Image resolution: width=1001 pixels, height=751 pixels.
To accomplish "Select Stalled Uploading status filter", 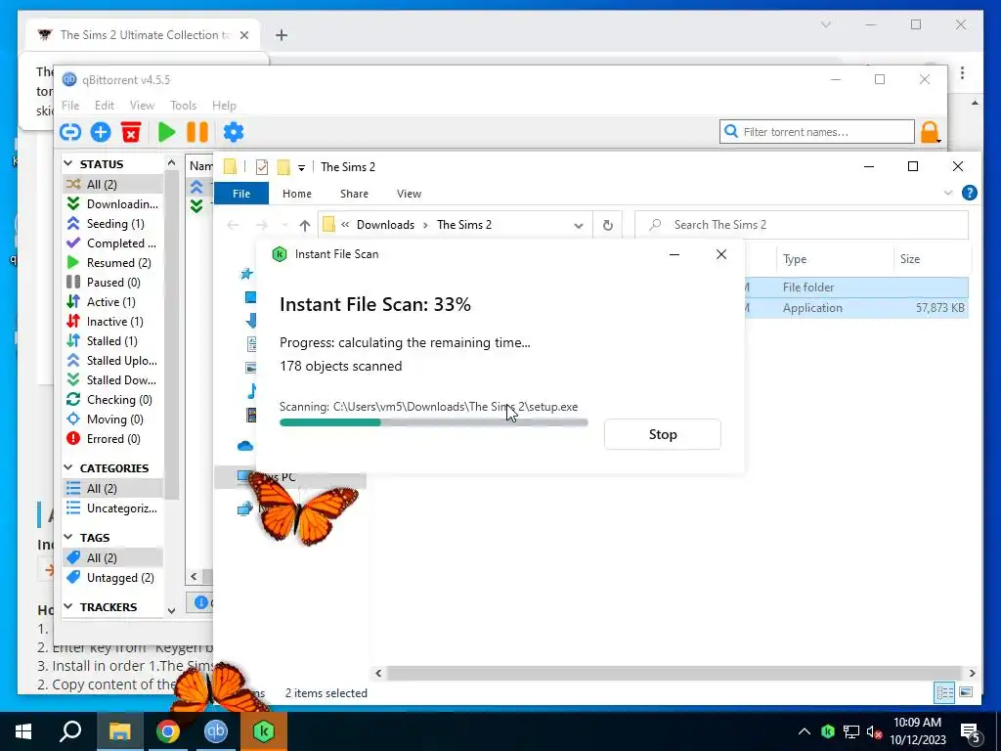I will click(x=113, y=360).
